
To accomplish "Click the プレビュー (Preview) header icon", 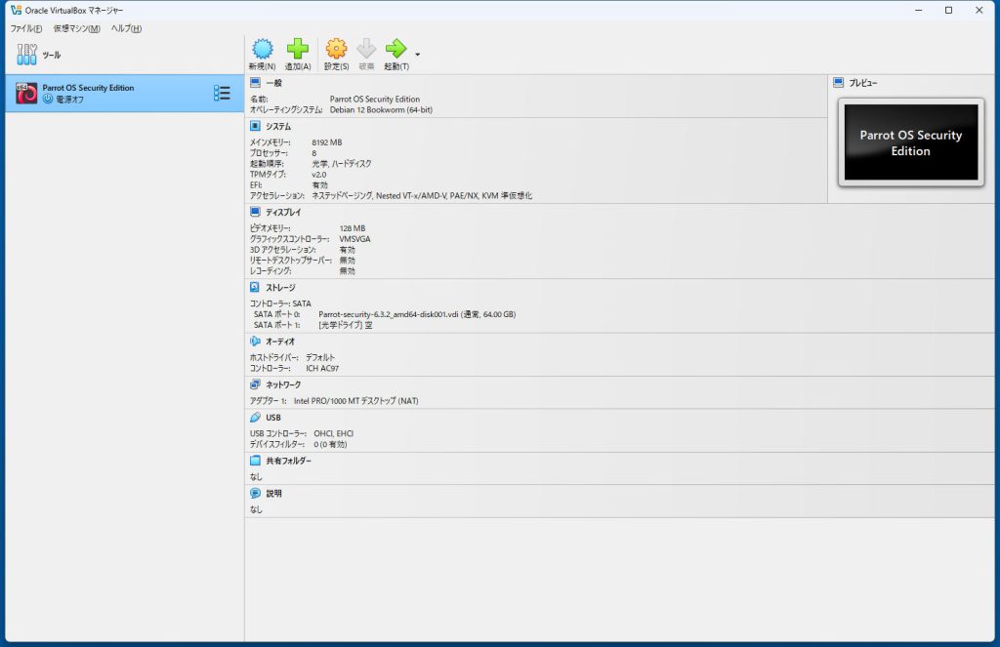I will pos(838,83).
